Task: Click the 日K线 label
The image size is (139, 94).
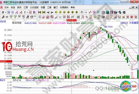Action: tap(3, 22)
